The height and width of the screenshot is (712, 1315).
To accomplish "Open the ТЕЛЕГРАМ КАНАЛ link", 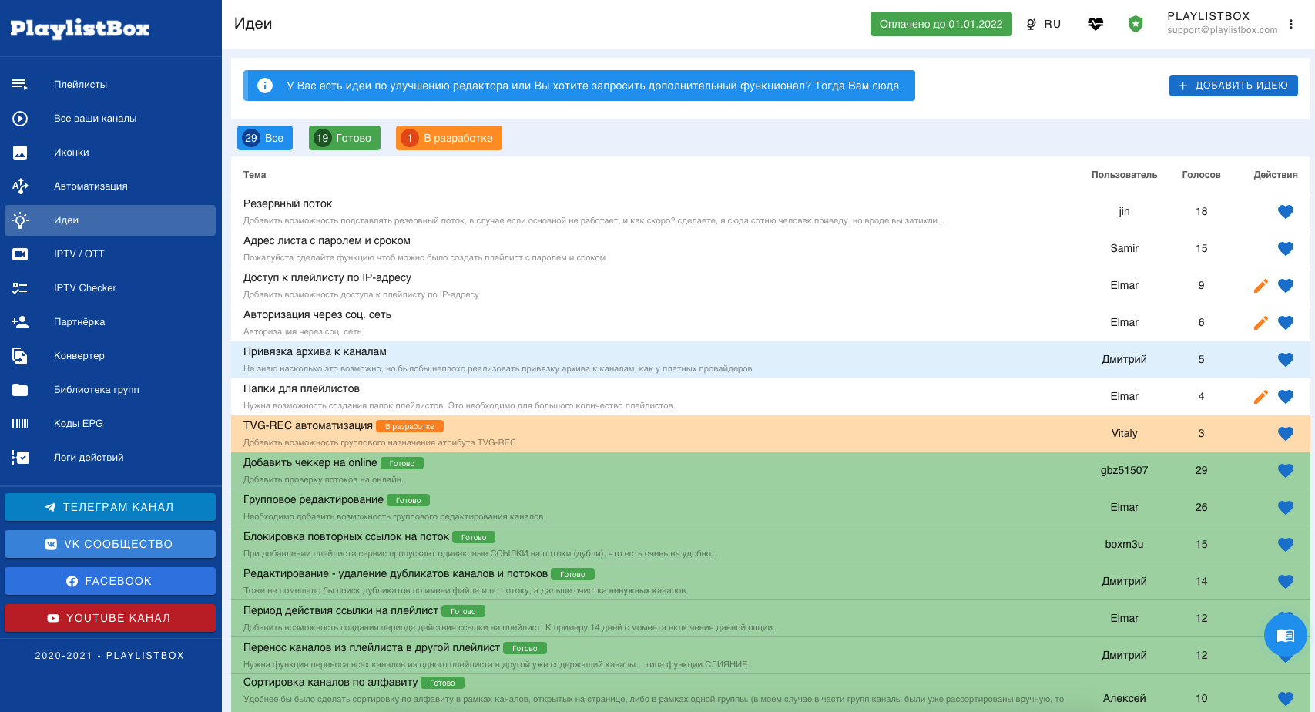I will click(x=110, y=507).
